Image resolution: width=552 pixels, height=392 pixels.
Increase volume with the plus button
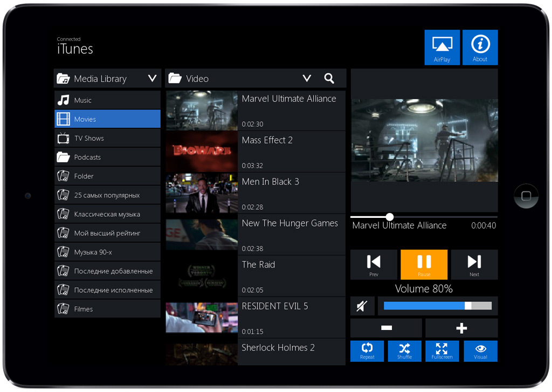point(461,328)
